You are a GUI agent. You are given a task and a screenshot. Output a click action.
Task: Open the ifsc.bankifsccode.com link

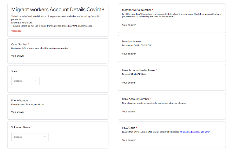[x=195, y=132]
